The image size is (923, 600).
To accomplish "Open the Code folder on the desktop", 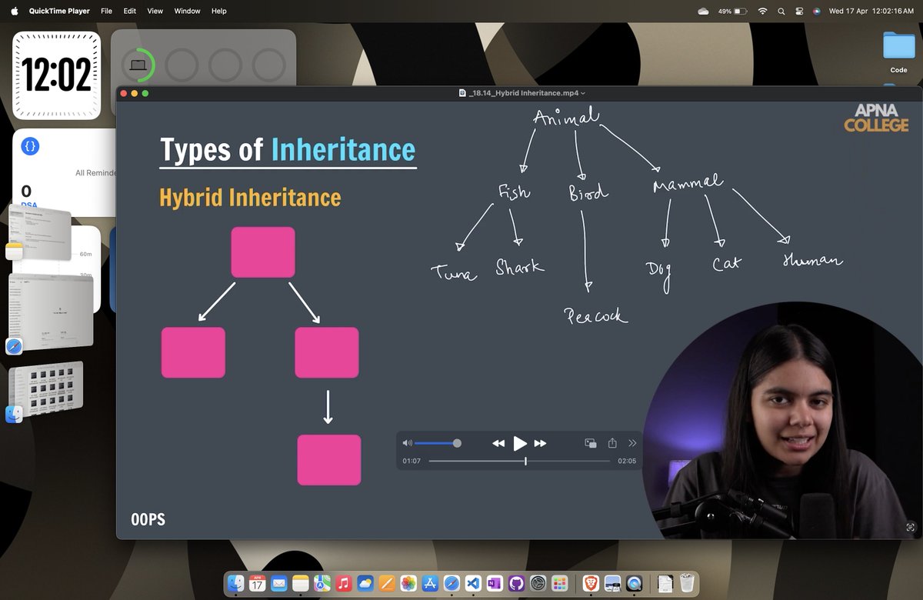I will pyautogui.click(x=898, y=52).
